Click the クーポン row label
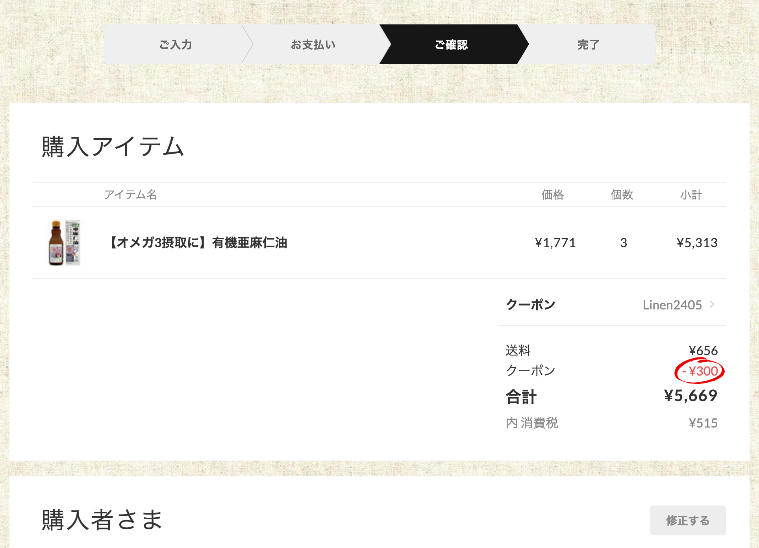 point(530,304)
